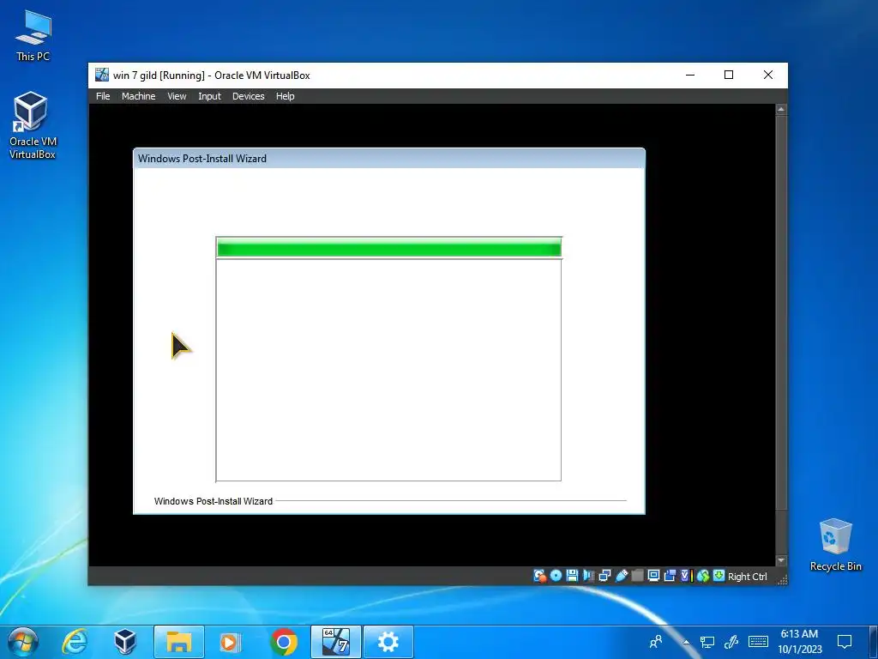This screenshot has height=659, width=878.
Task: Click the VirtualBox window title icon
Action: (102, 76)
